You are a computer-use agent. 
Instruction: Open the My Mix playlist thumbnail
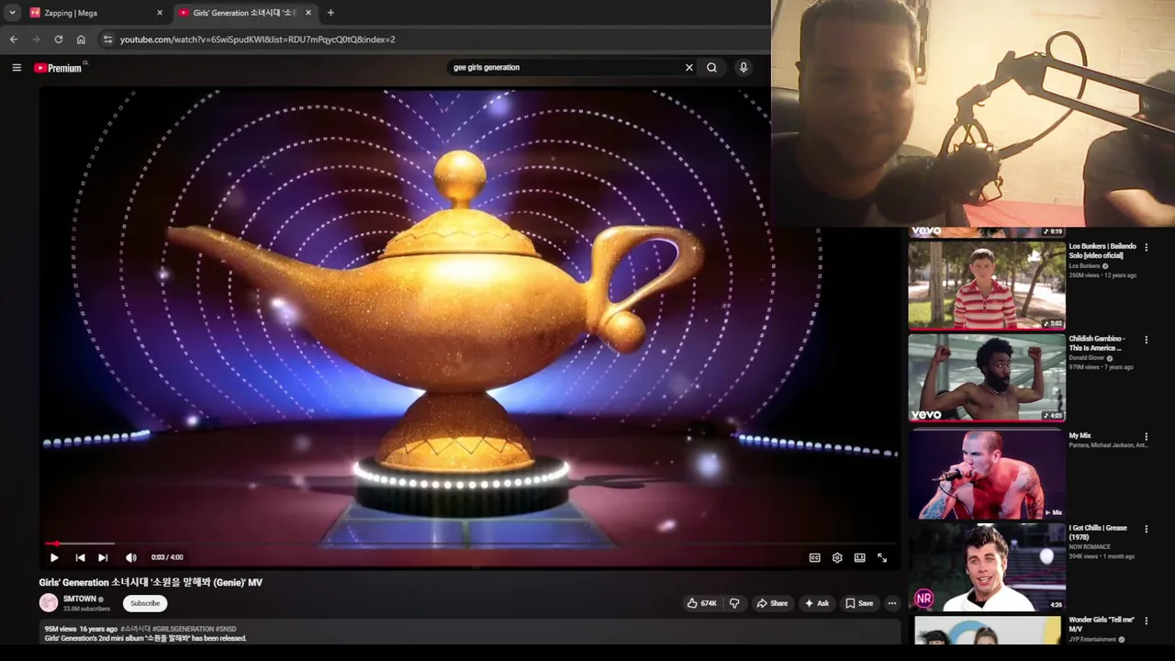987,476
